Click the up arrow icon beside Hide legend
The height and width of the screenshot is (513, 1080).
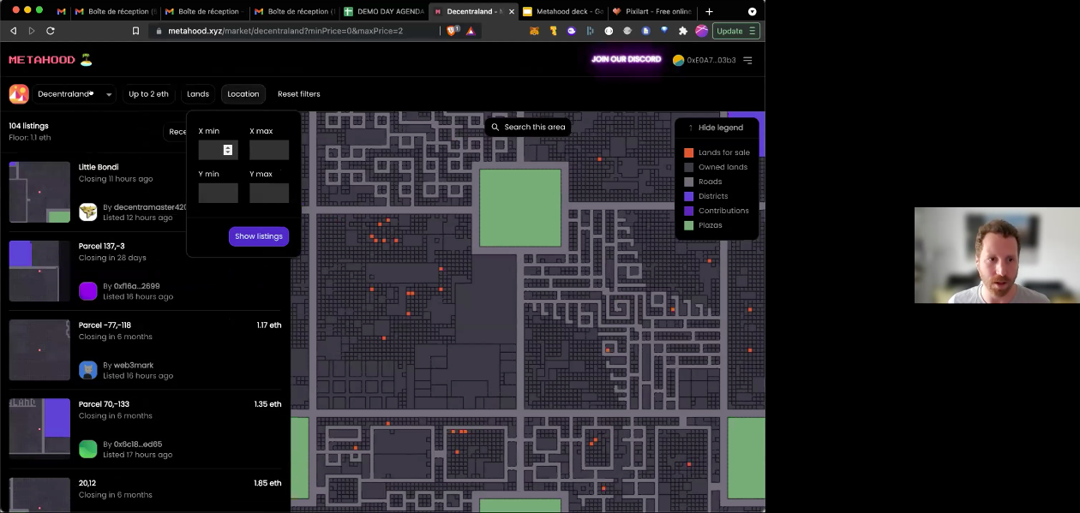point(690,128)
